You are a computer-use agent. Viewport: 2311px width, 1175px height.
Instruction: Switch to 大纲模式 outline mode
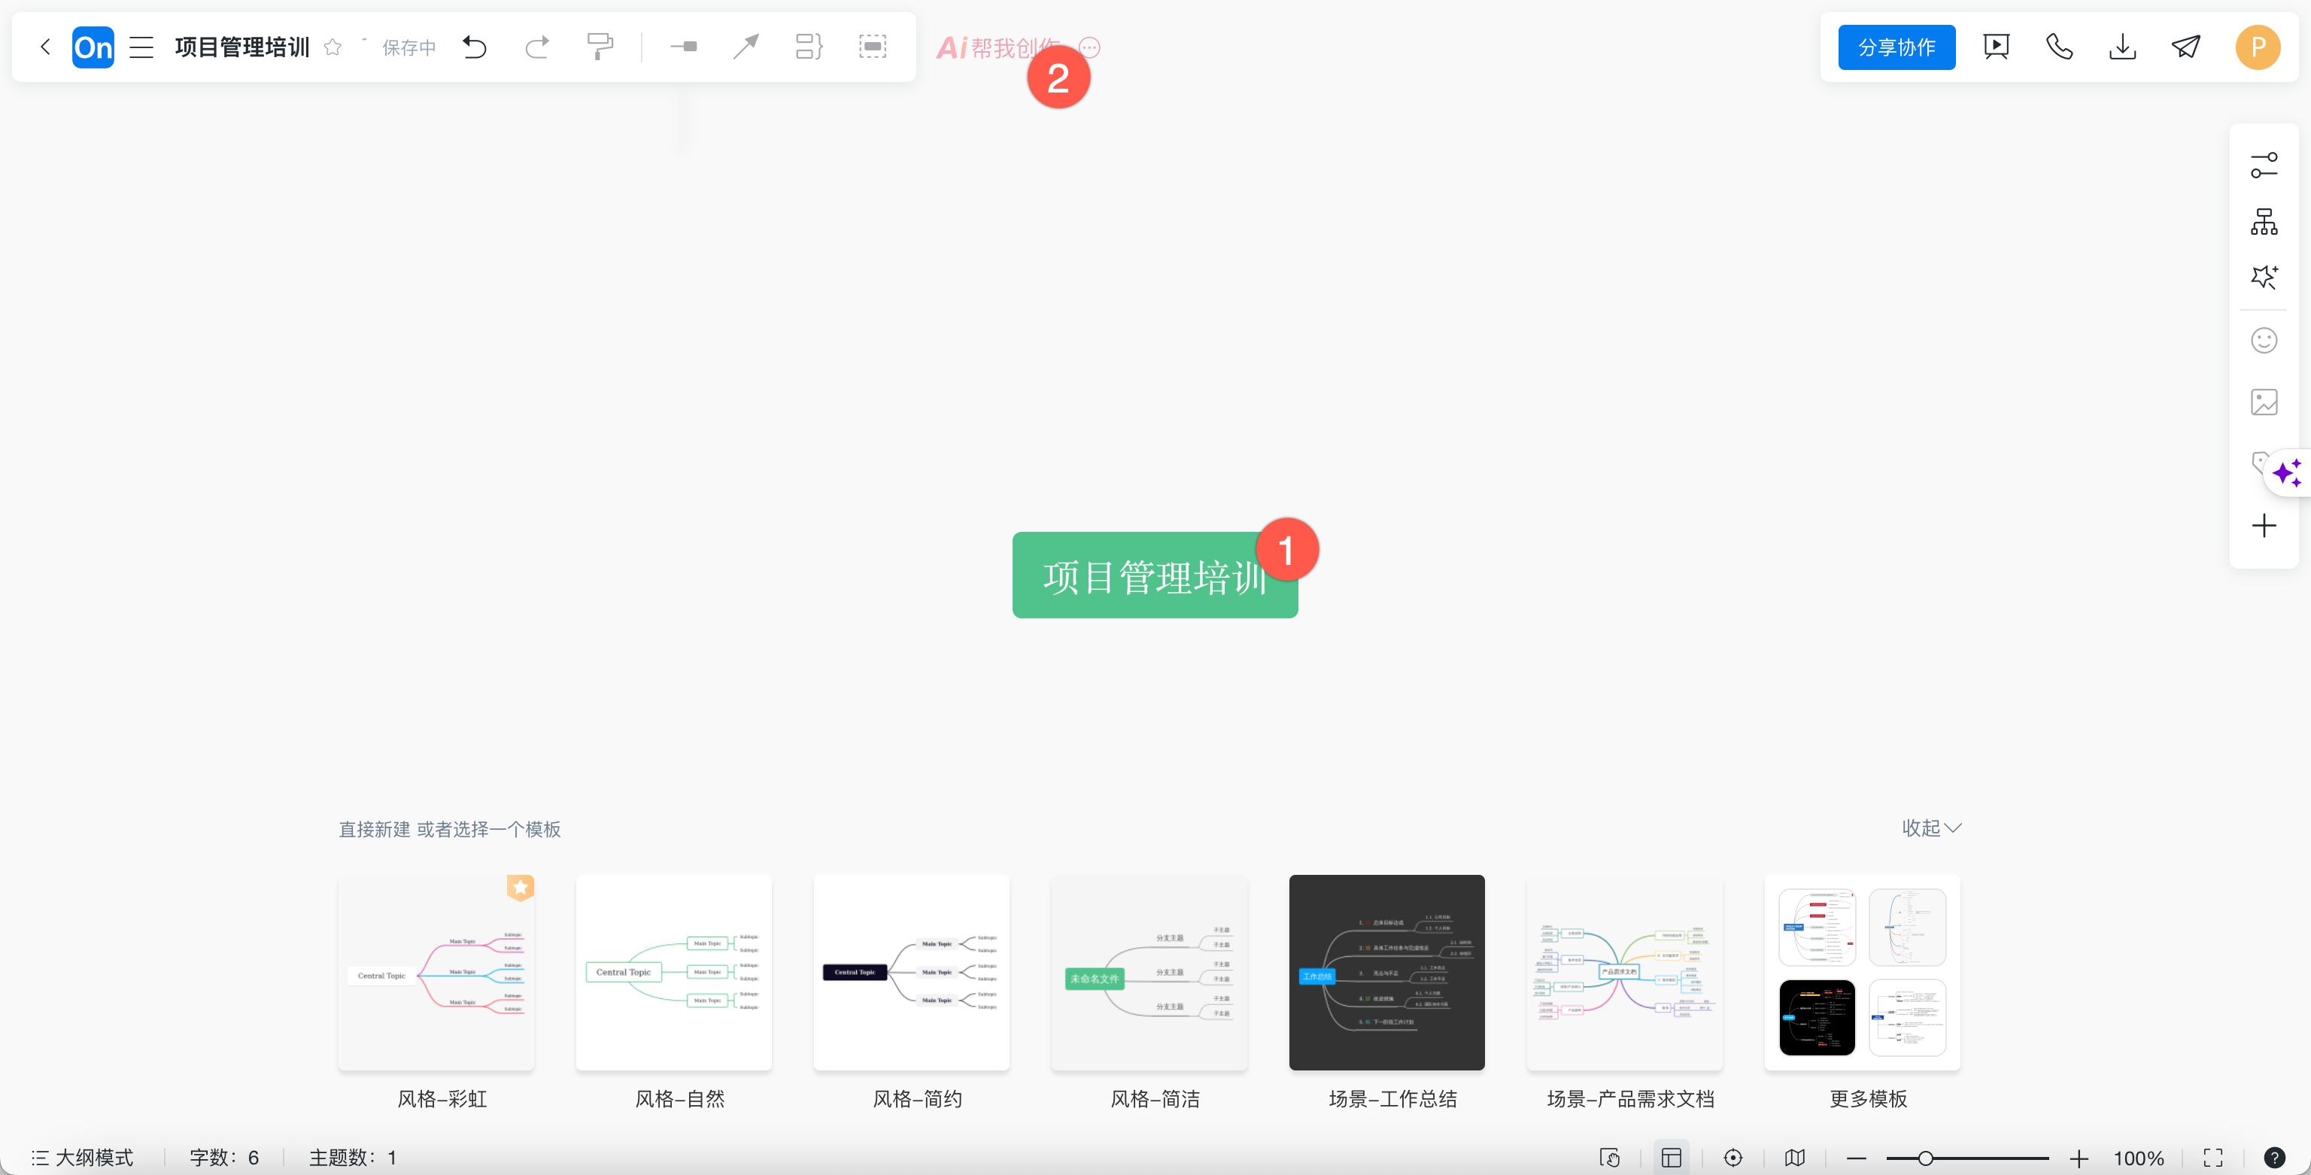(x=83, y=1157)
